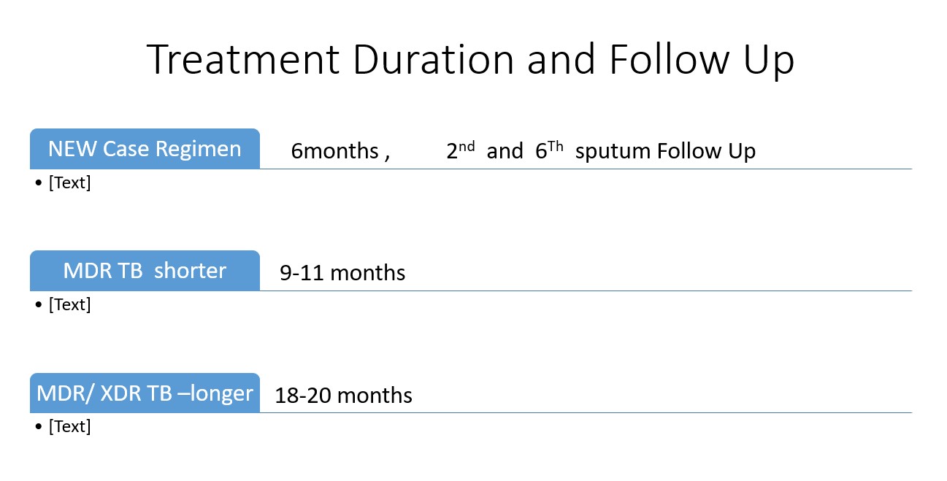Click the word Duration in the title
This screenshot has height=481, width=947.
(434, 59)
